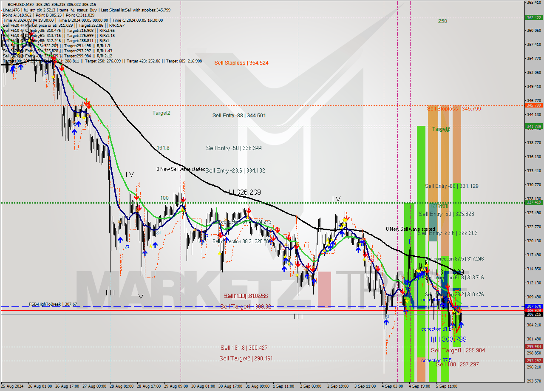Select the '5 Sep 11:00' time axis label
Screen dimensions: 544x391
point(447,386)
